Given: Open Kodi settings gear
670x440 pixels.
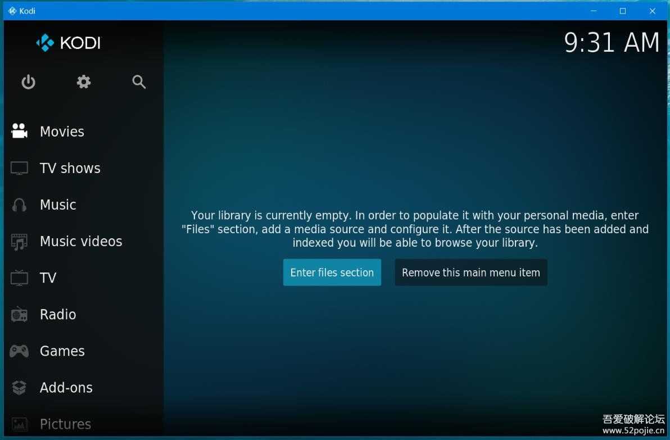Looking at the screenshot, I should coord(83,81).
